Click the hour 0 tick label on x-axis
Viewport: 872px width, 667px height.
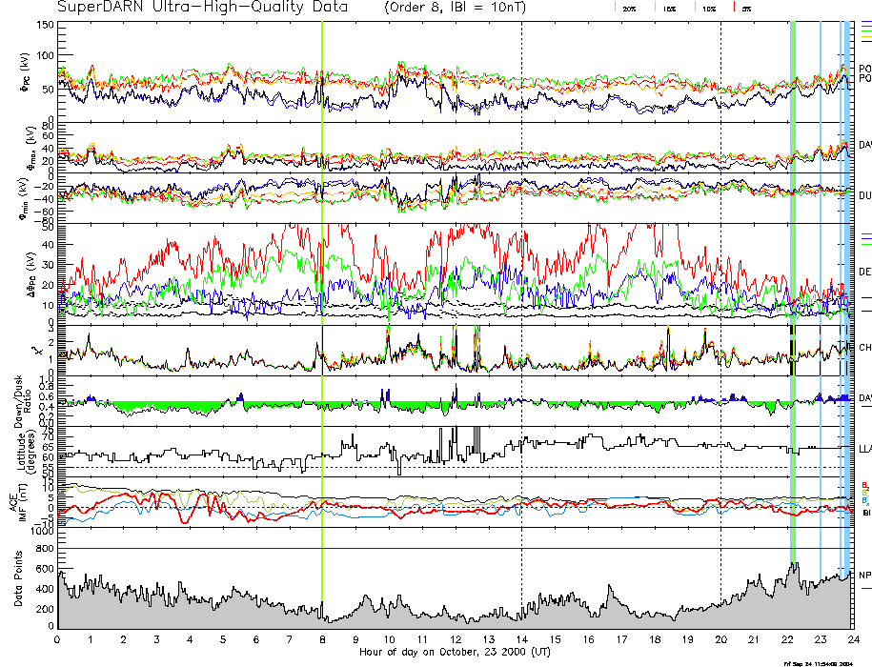(58, 639)
